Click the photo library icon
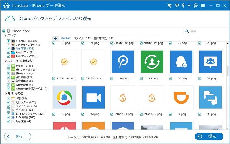Viewport: 230px width, 144px height. (13, 45)
